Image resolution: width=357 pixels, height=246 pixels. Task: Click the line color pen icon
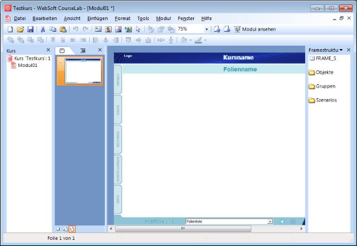coord(199,40)
